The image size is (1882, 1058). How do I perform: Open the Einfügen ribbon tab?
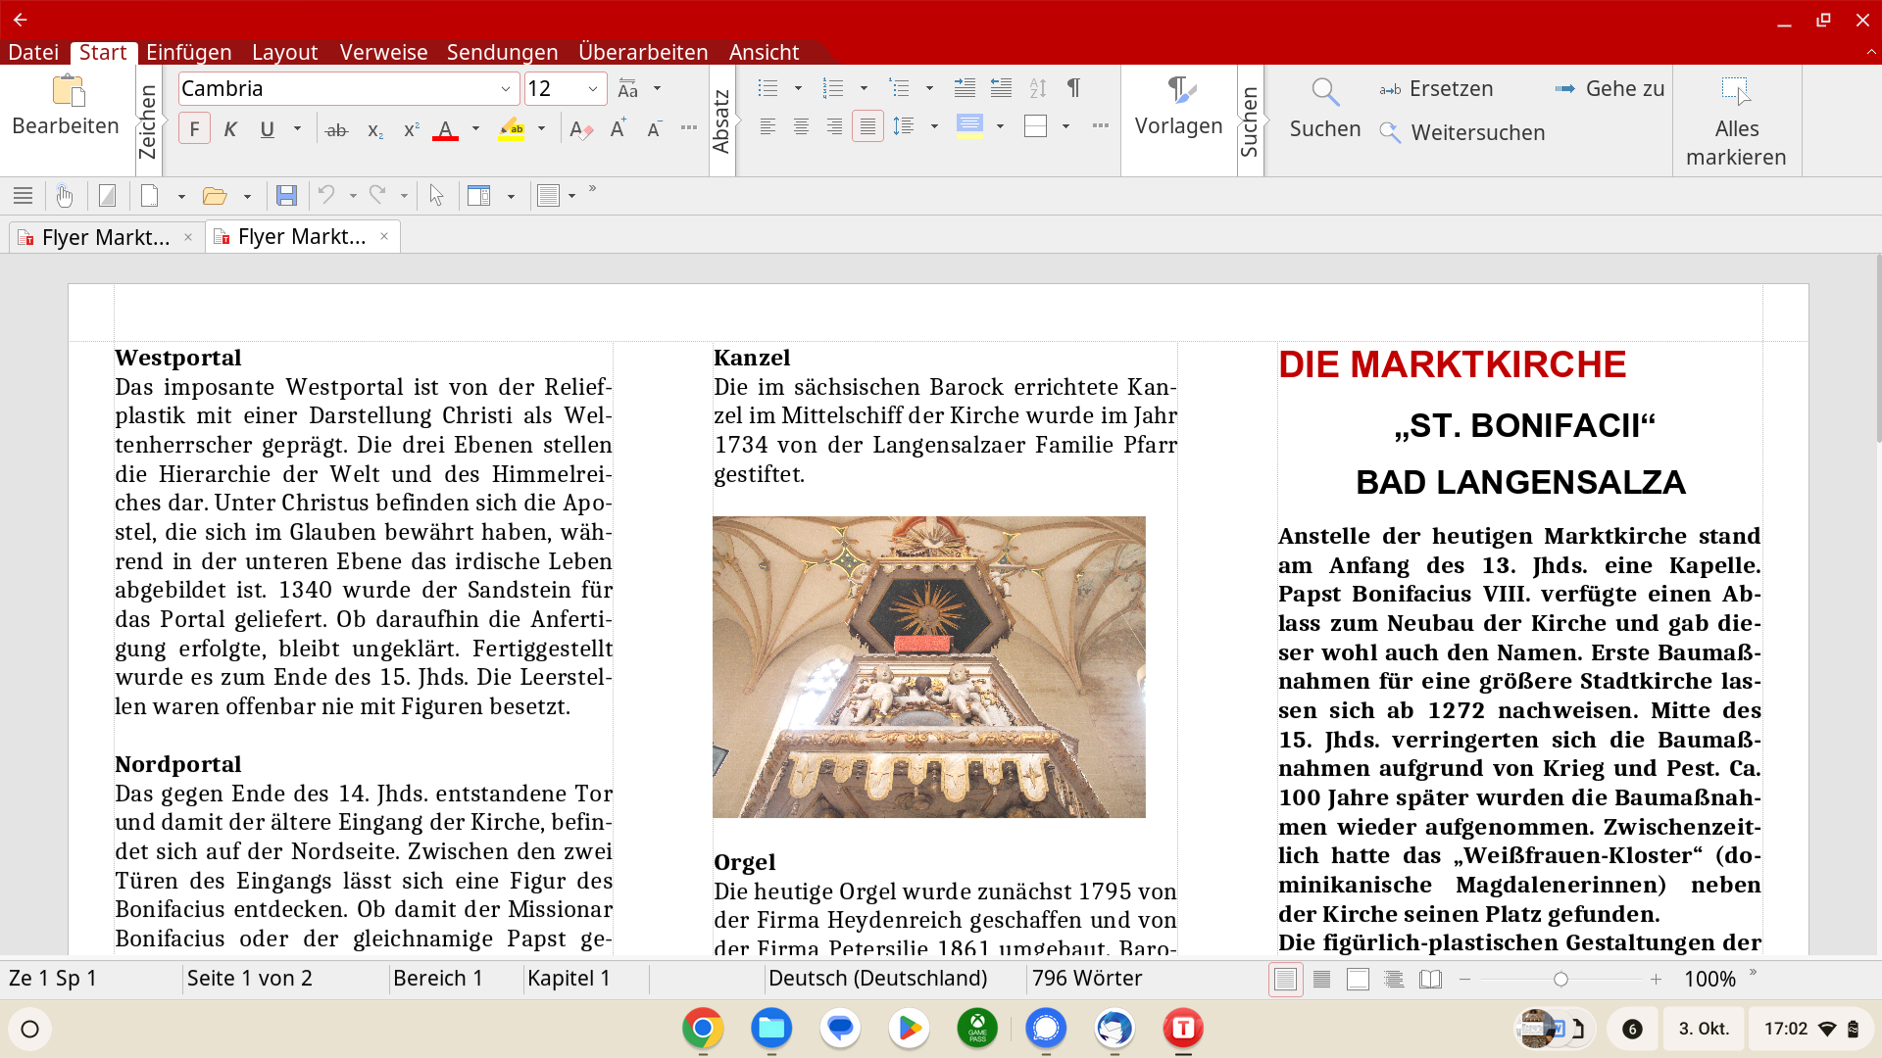pyautogui.click(x=189, y=52)
